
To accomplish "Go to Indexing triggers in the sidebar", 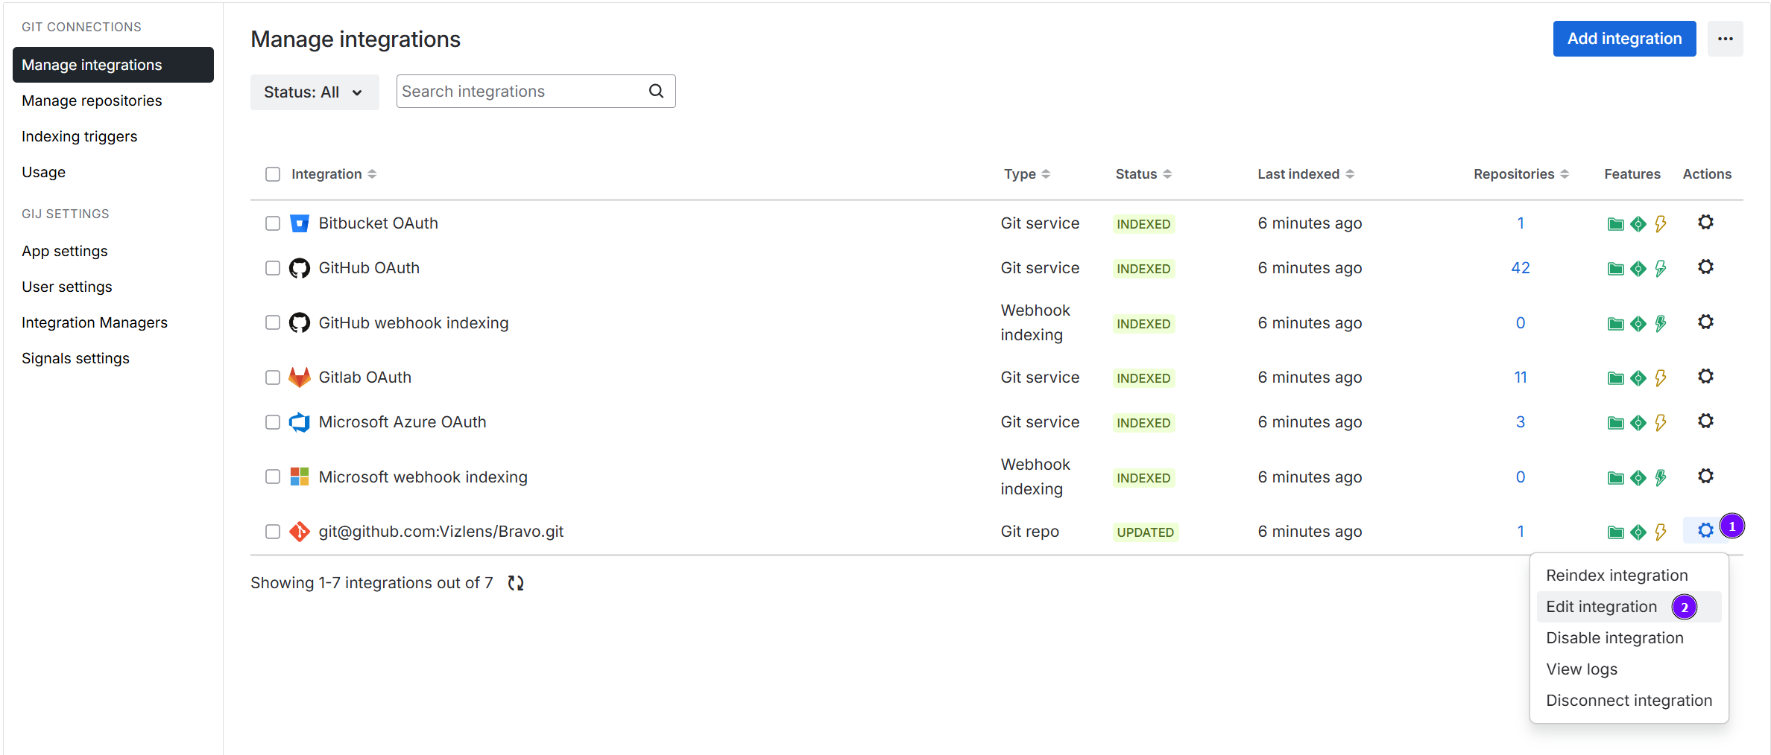I will pyautogui.click(x=80, y=136).
